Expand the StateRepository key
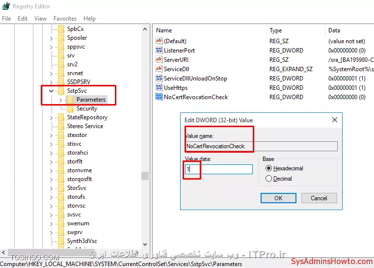 pos(51,117)
